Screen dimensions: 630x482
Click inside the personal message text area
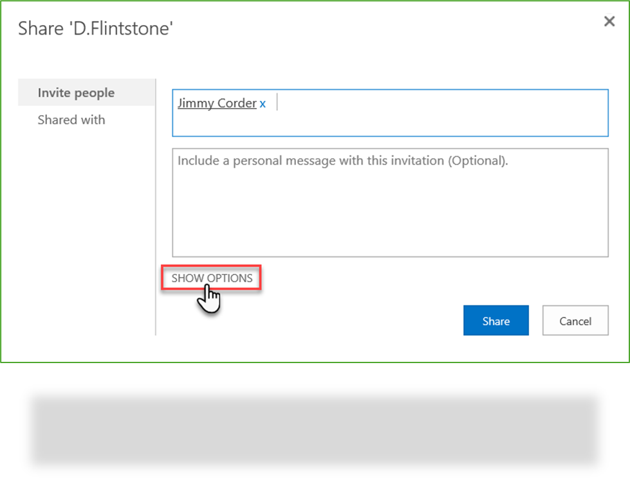pyautogui.click(x=390, y=202)
